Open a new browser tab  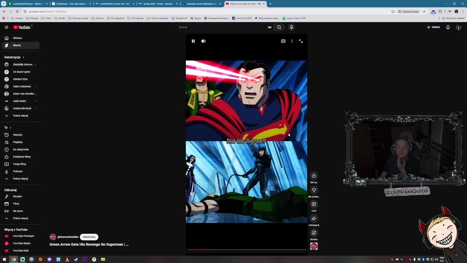coord(270,4)
